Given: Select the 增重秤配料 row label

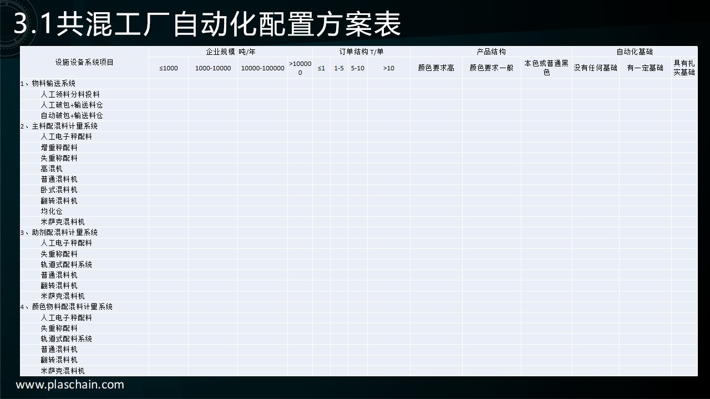Looking at the screenshot, I should [59, 147].
